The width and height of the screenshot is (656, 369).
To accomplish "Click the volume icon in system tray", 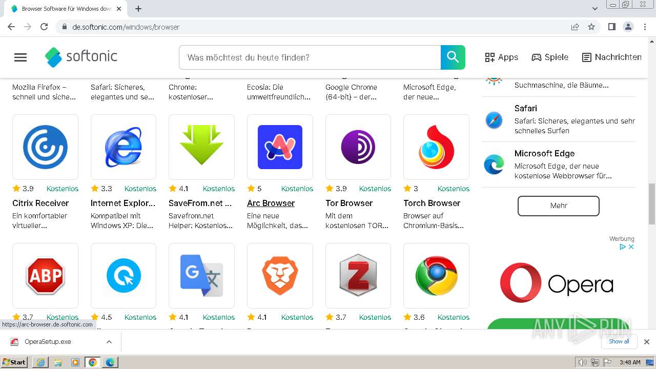I will (583, 362).
